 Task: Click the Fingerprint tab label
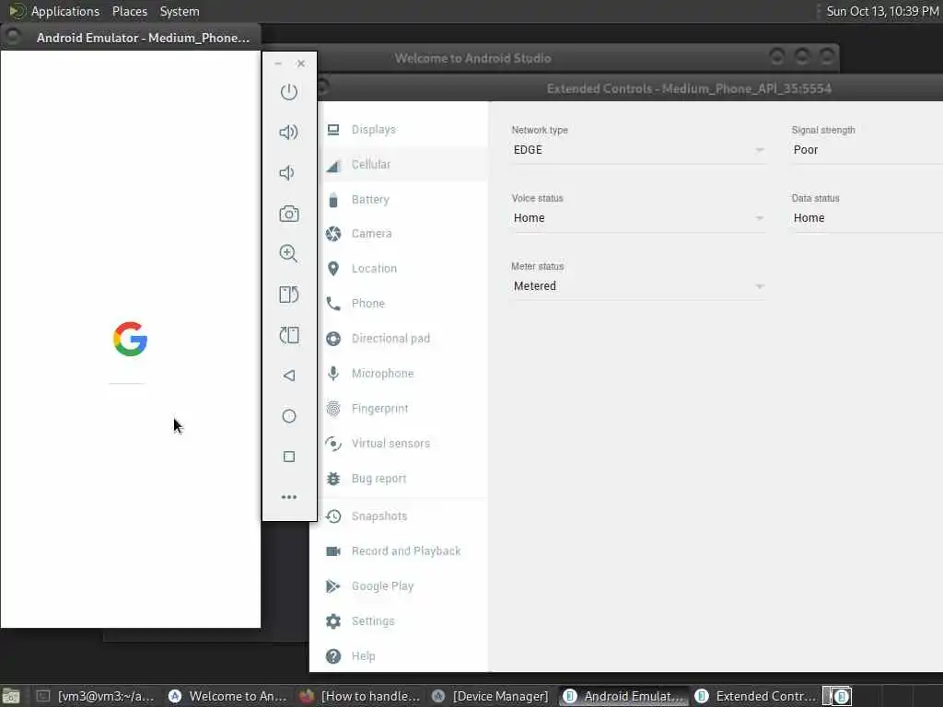click(380, 409)
